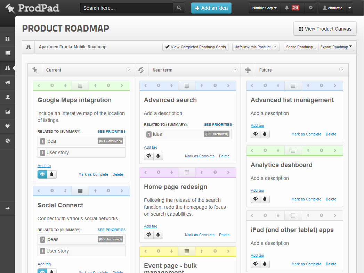The width and height of the screenshot is (364, 273).
Task: Toggle visibility eye on Google Maps integration
Action: (42, 174)
